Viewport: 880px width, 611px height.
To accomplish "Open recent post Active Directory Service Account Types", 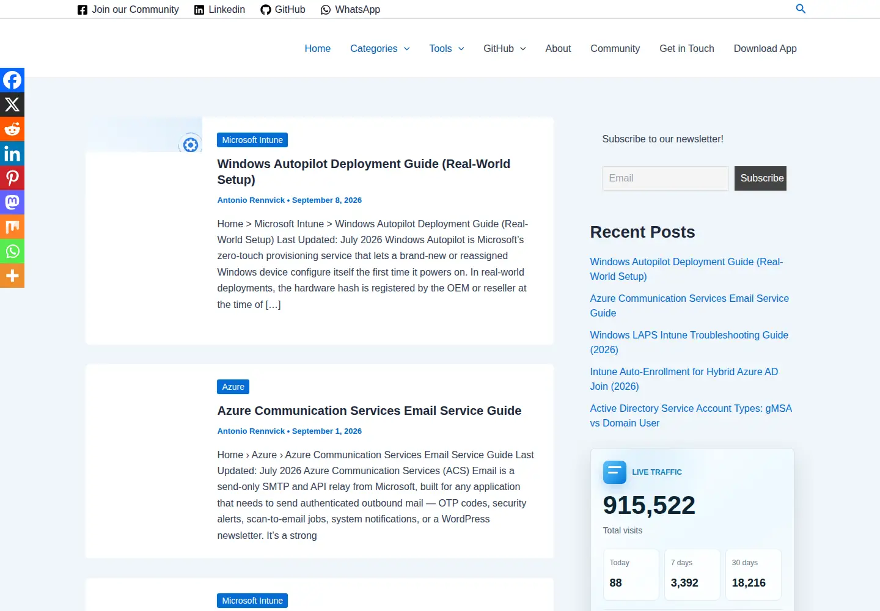I will coord(691,415).
